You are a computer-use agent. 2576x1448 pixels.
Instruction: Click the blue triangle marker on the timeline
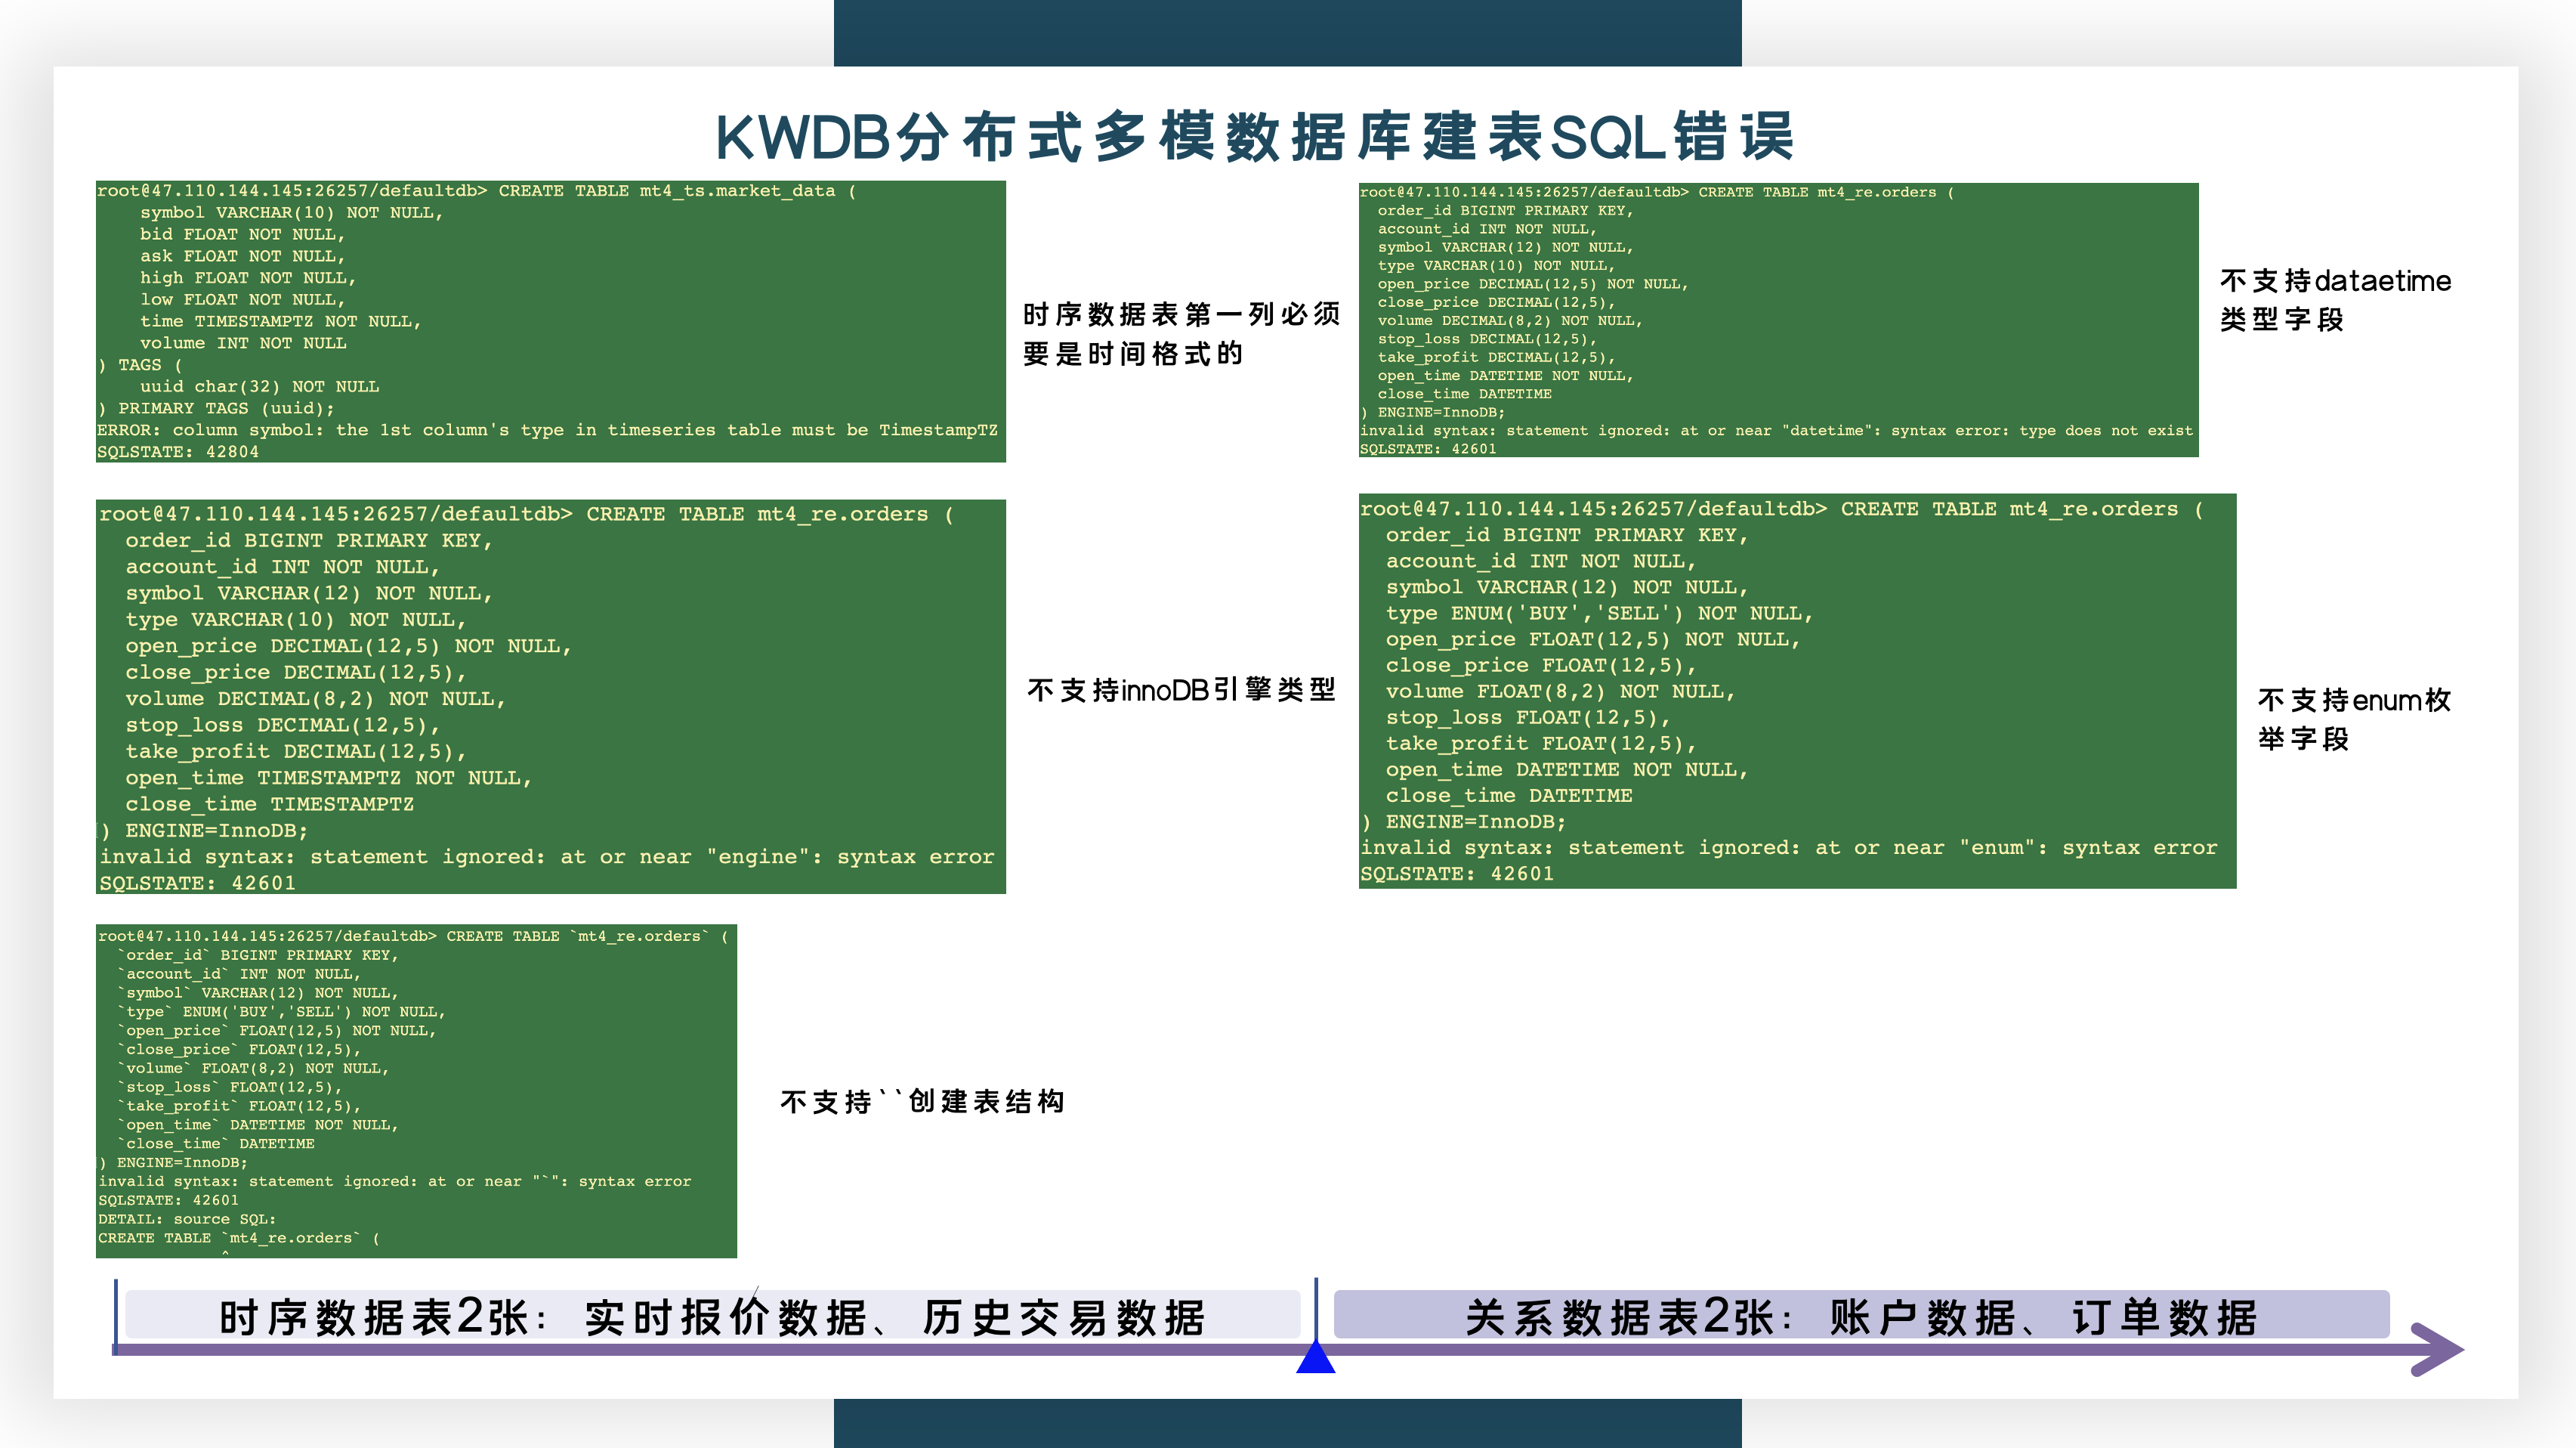(1316, 1356)
